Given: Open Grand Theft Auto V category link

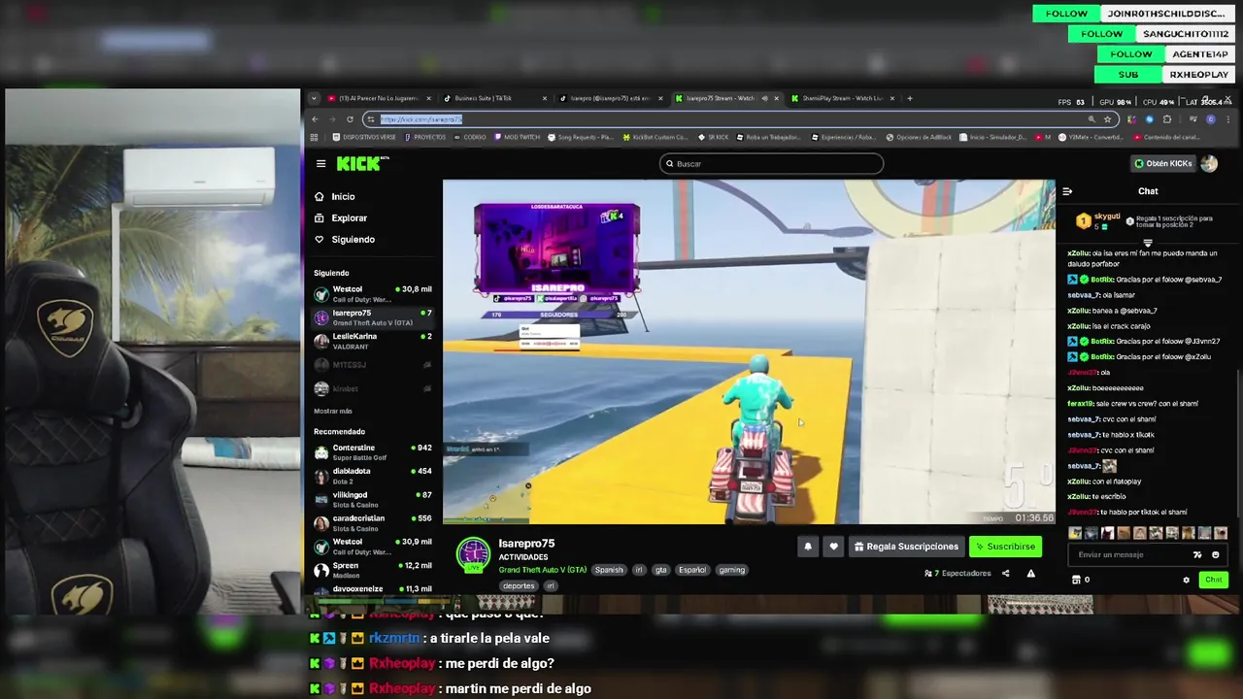Looking at the screenshot, I should 542,570.
